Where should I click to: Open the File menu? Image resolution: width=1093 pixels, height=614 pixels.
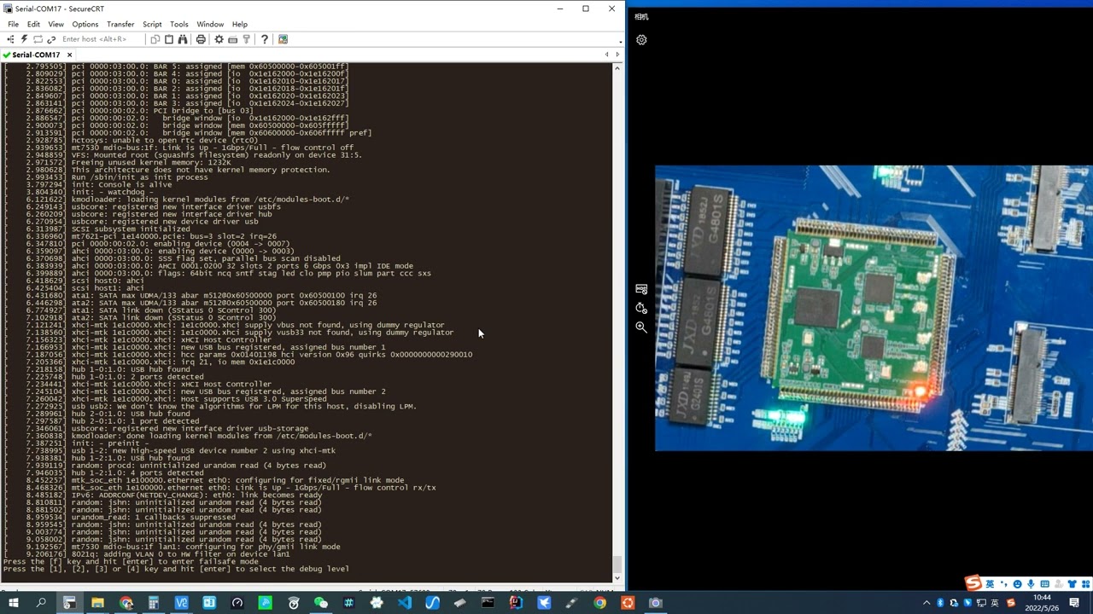click(x=14, y=24)
